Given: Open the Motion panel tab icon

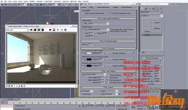Looking at the screenshot, I should (x=154, y=9).
